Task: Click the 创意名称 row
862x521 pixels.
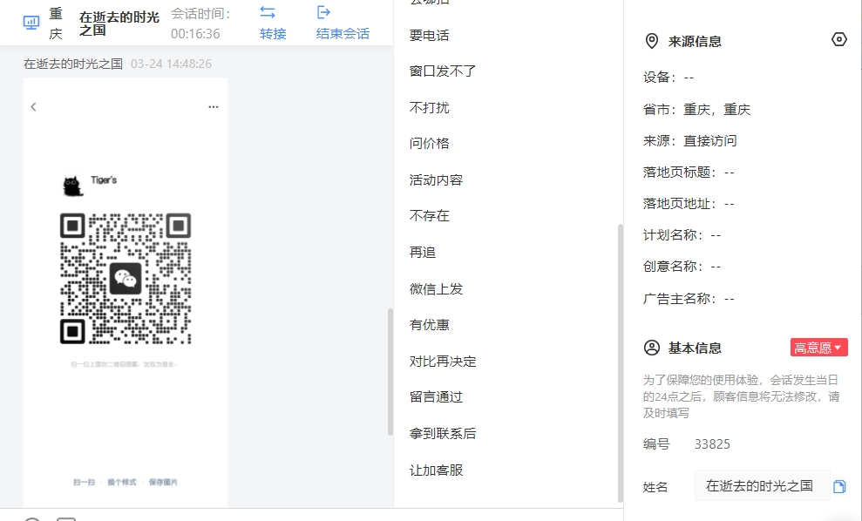Action: (682, 267)
